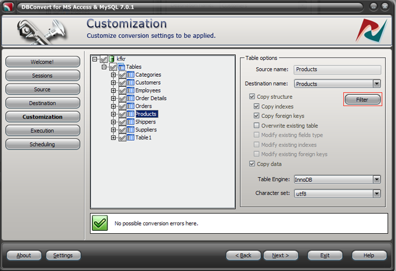Click the DBConvert app icon in title bar
396x271 pixels.
pos(8,7)
